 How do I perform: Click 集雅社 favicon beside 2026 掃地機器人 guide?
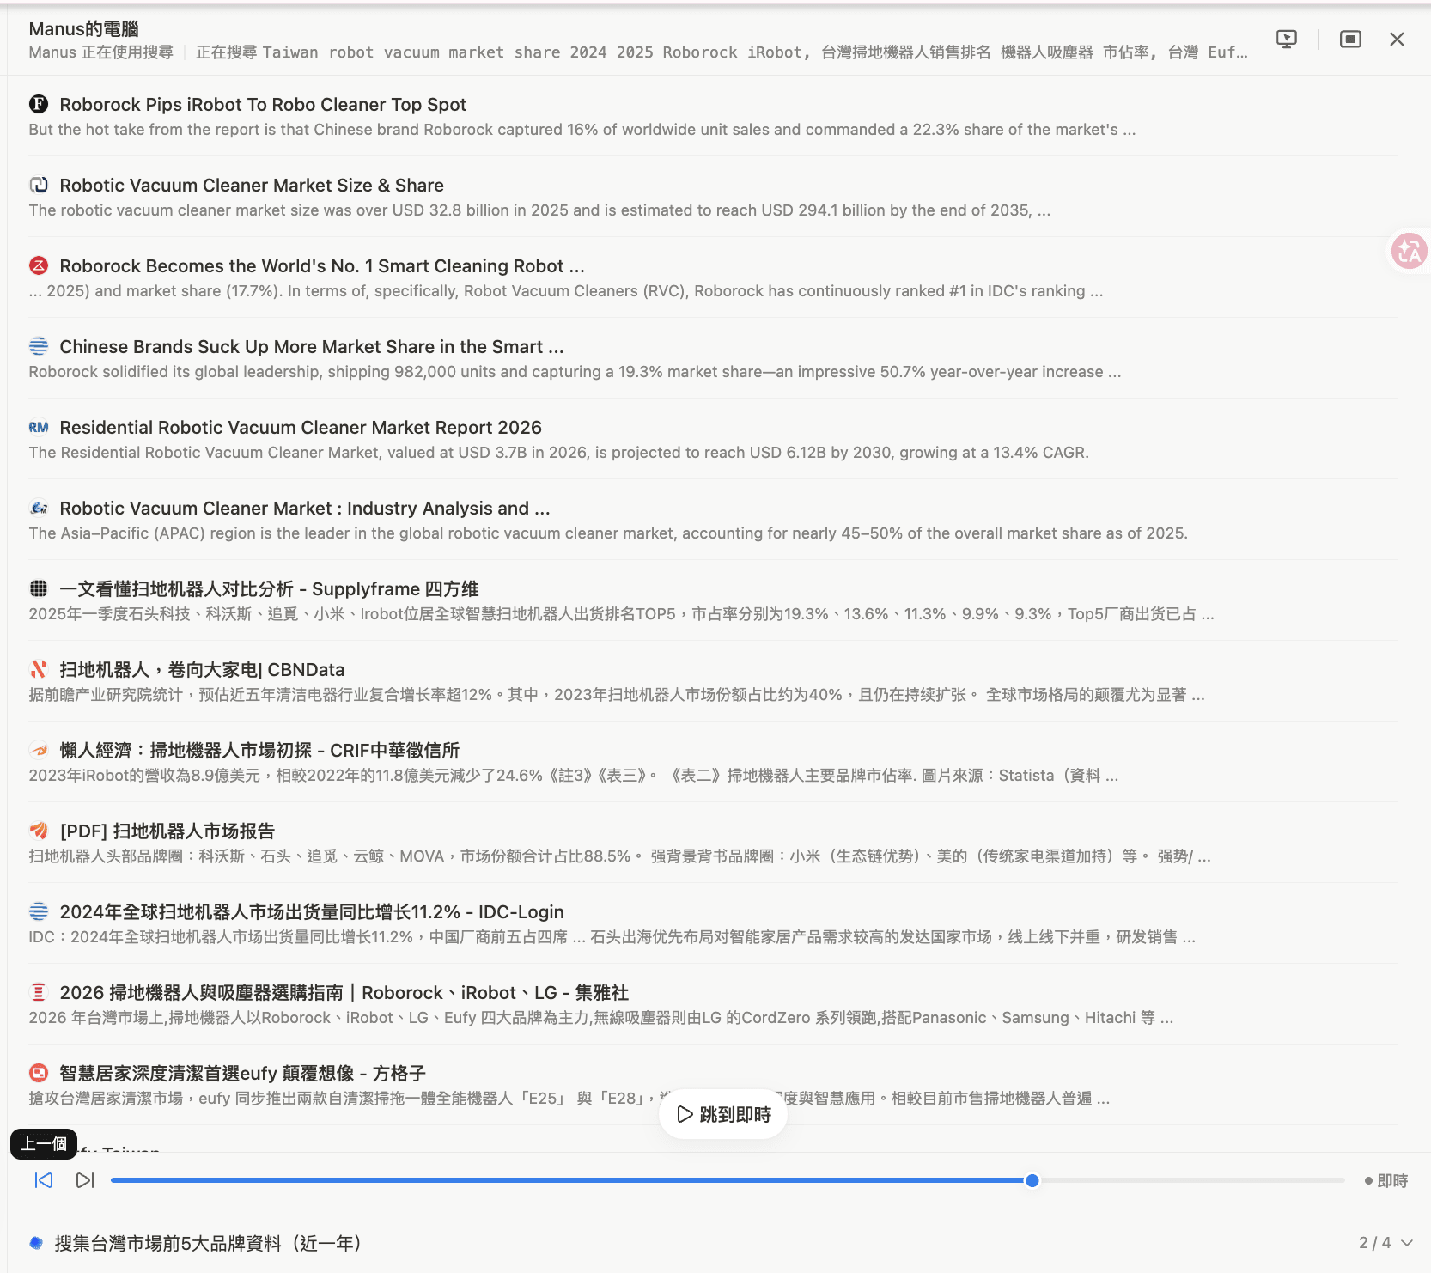click(x=39, y=992)
